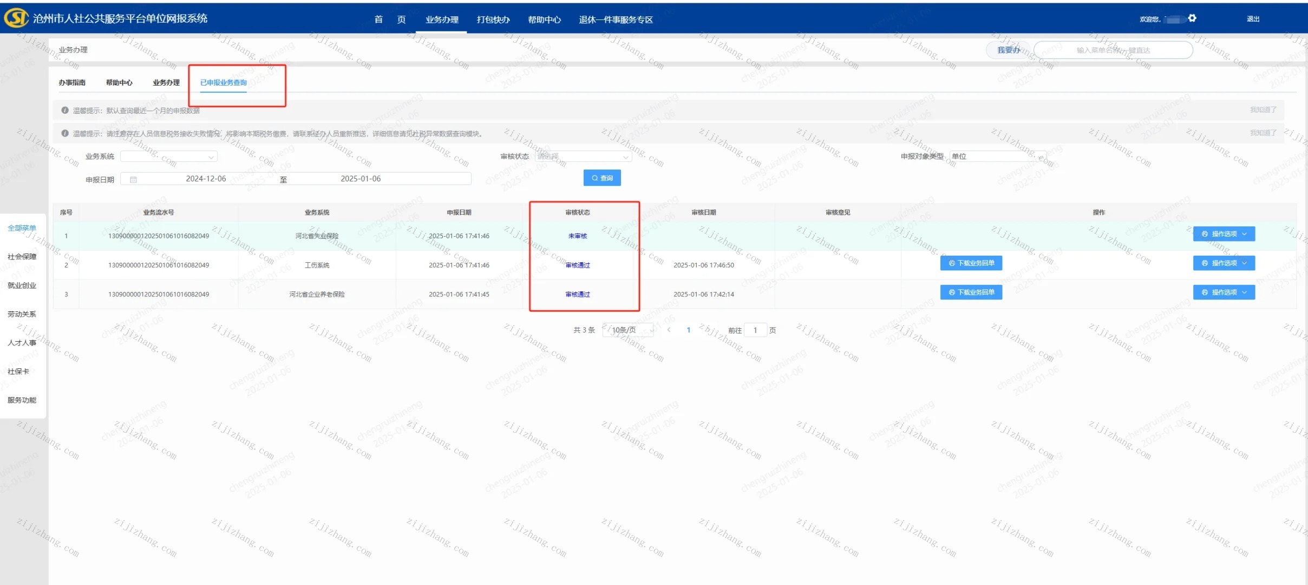The image size is (1308, 585).
Task: Open the 业务系统 dropdown
Action: pos(169,157)
